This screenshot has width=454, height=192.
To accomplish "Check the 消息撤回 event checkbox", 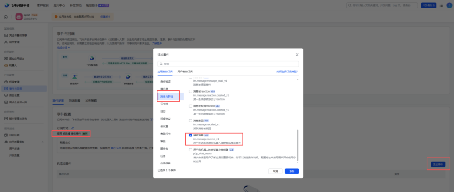I will [x=191, y=120].
